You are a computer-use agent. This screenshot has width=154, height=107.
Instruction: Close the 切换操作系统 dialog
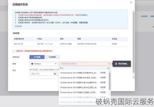[x=131, y=2]
